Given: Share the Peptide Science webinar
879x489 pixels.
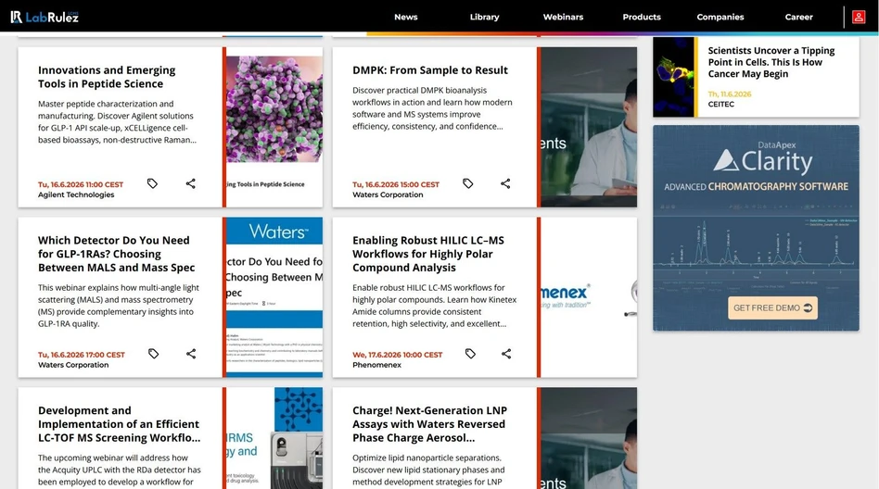Looking at the screenshot, I should (191, 183).
